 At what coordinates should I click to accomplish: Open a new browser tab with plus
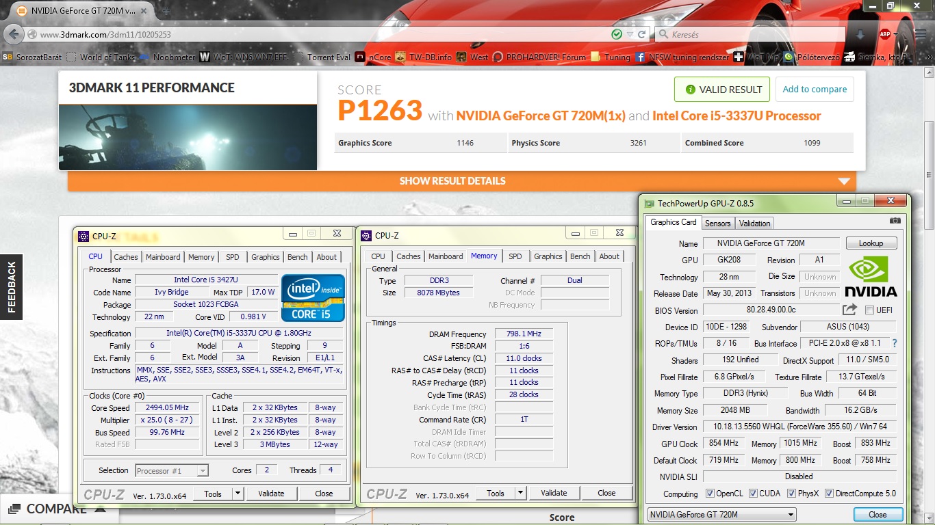(x=165, y=11)
